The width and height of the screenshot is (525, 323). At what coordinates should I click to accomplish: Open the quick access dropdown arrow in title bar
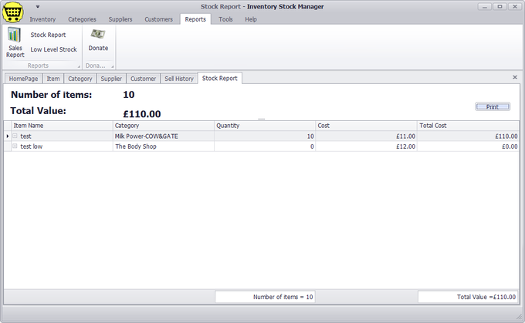(38, 6)
